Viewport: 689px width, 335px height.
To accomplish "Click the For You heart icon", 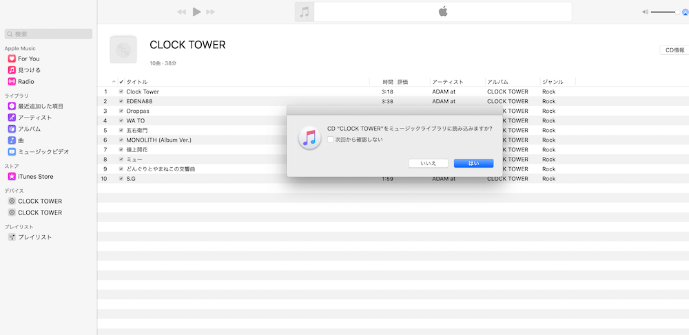I will click(12, 58).
